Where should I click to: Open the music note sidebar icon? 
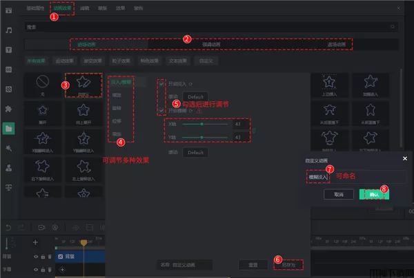point(9,30)
